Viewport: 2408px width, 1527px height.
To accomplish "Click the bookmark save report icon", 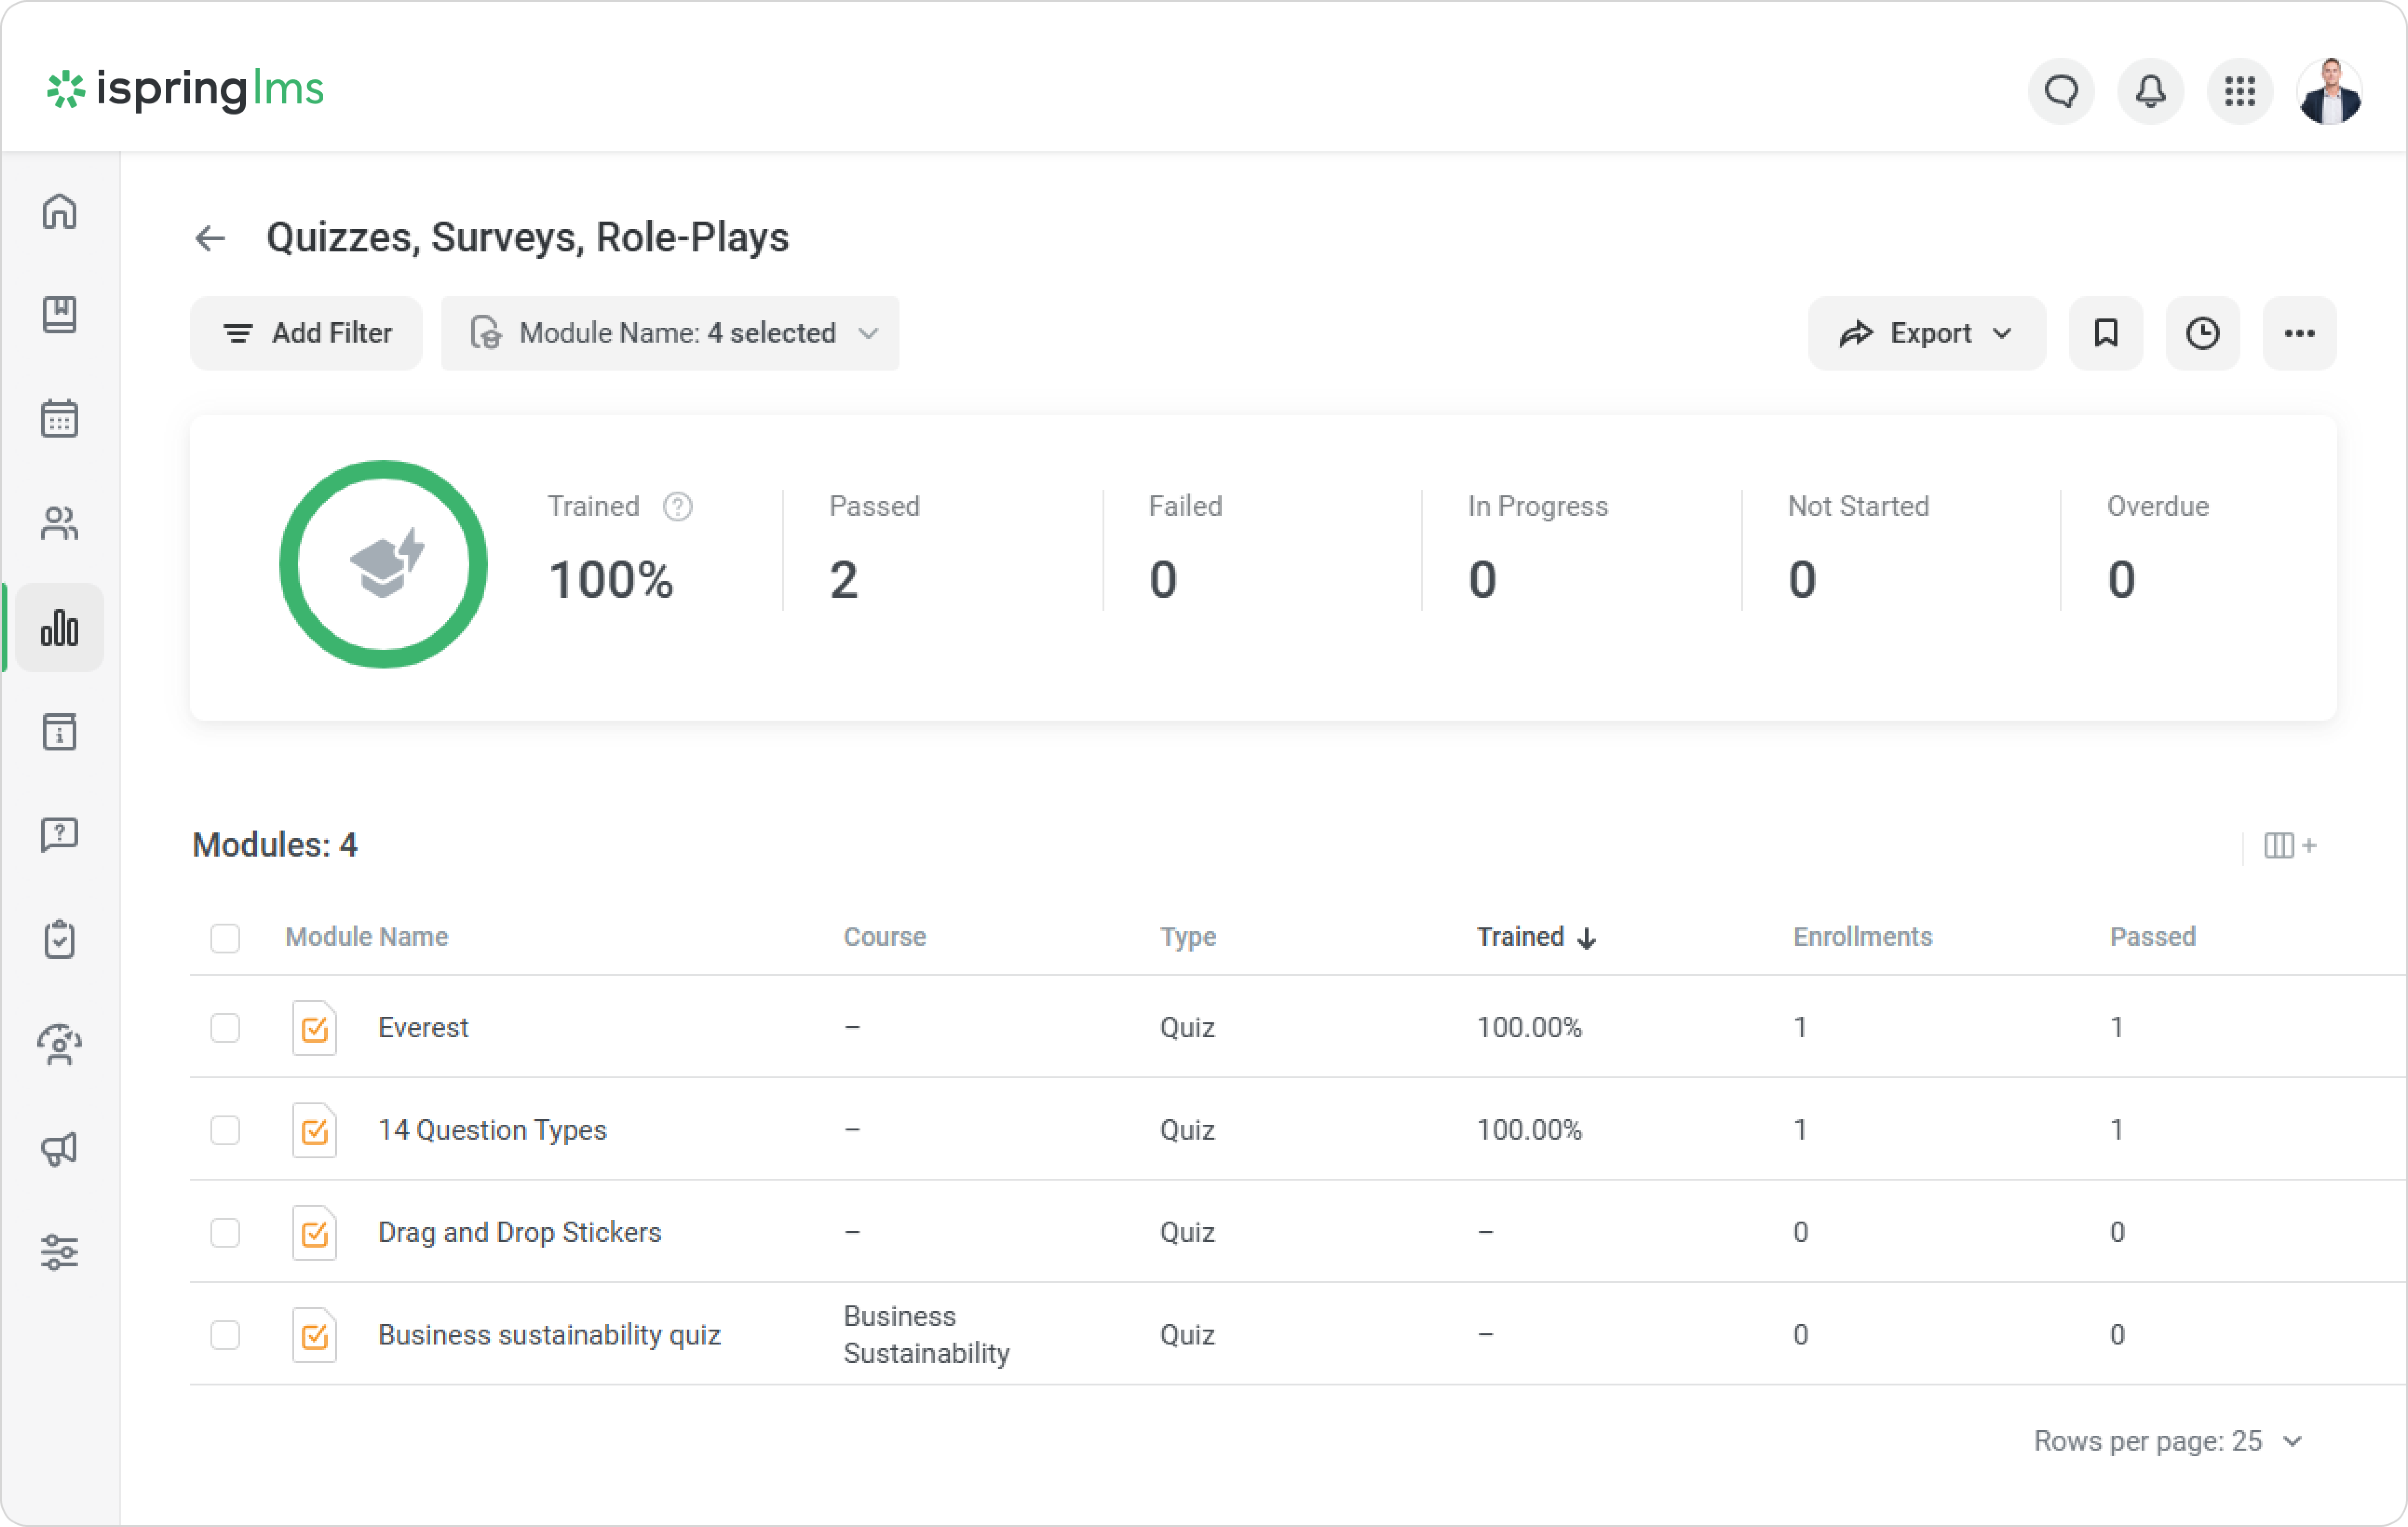I will coord(2105,333).
